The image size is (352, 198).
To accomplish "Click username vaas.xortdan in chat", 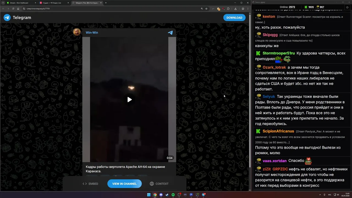I will click(x=274, y=161).
